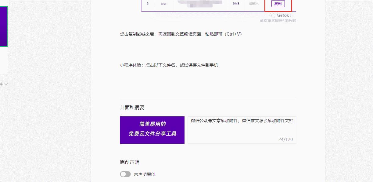This screenshot has height=182, width=373.
Task: Click the xlsx file type icon in row 5
Action: [x=164, y=4]
